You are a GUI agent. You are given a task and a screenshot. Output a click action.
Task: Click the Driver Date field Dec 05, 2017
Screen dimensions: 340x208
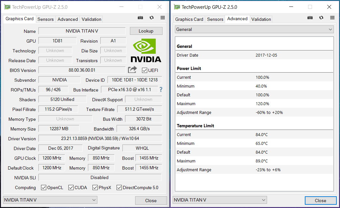[61, 148]
